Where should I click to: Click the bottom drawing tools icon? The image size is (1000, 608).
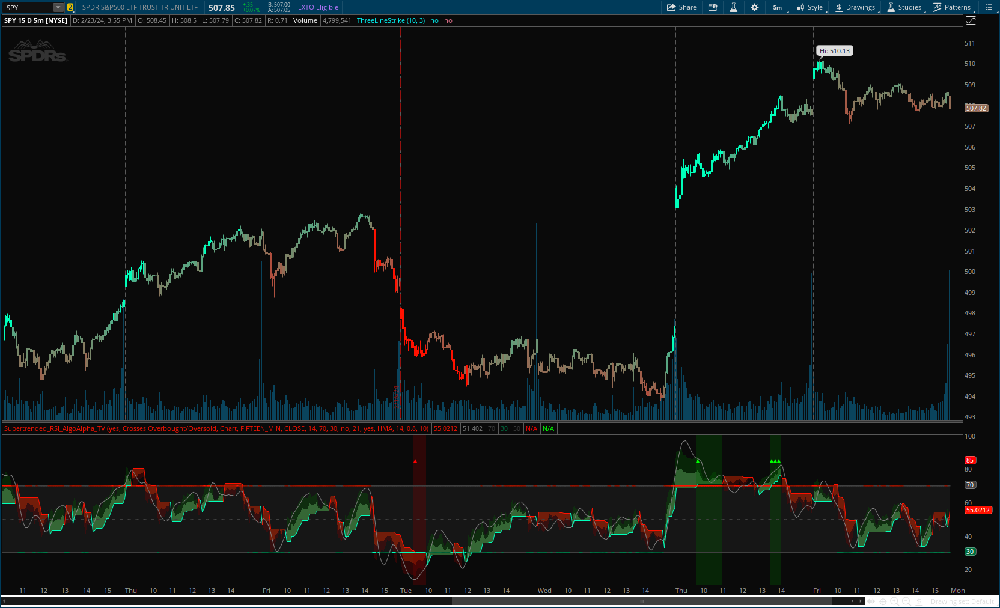(919, 601)
